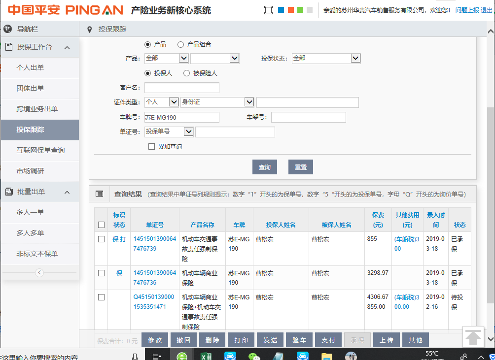
Task: Click the list icon beside 查询结果
Action: click(100, 194)
